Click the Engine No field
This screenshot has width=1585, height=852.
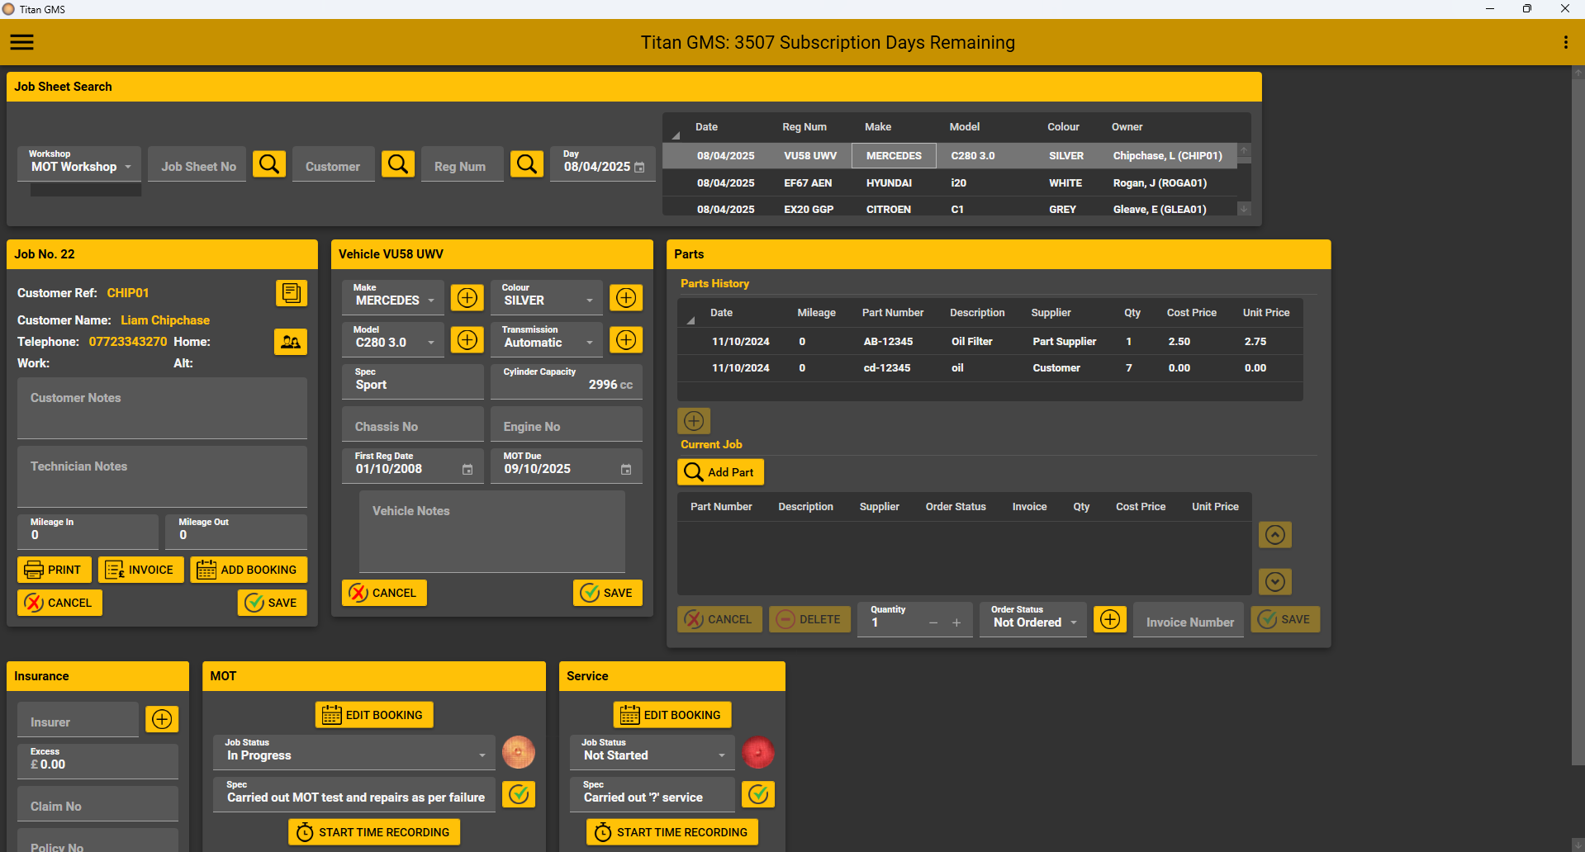coord(567,424)
